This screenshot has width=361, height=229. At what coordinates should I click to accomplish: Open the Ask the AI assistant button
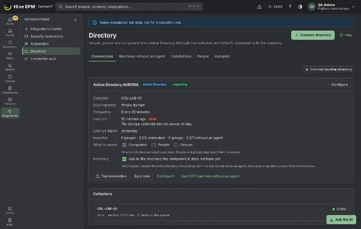coord(341,219)
